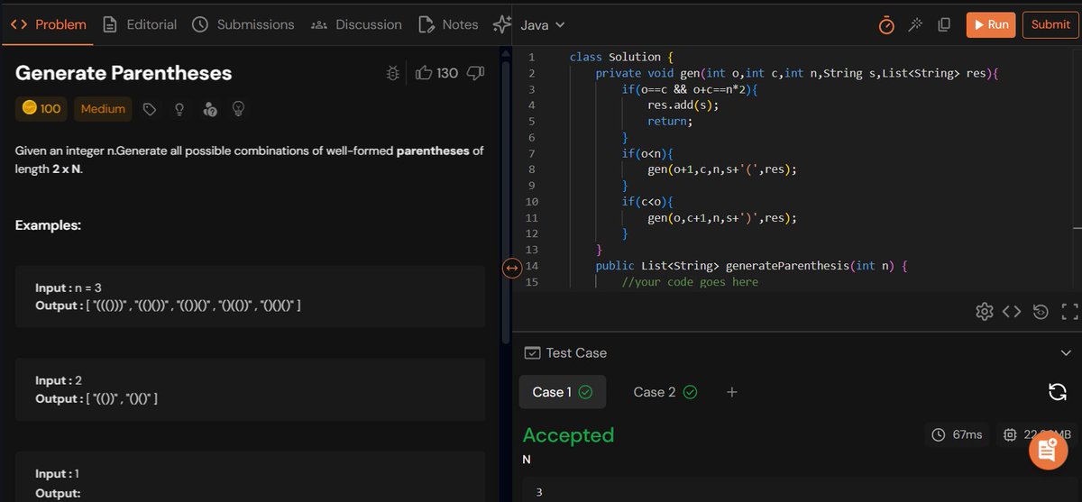Reset code with the restore icon
Viewport: 1082px width, 502px height.
1041,312
